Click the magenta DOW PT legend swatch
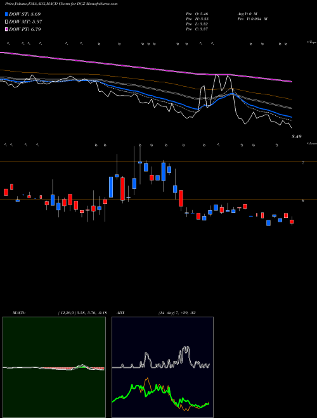This screenshot has width=317, height=418. click(x=6, y=29)
